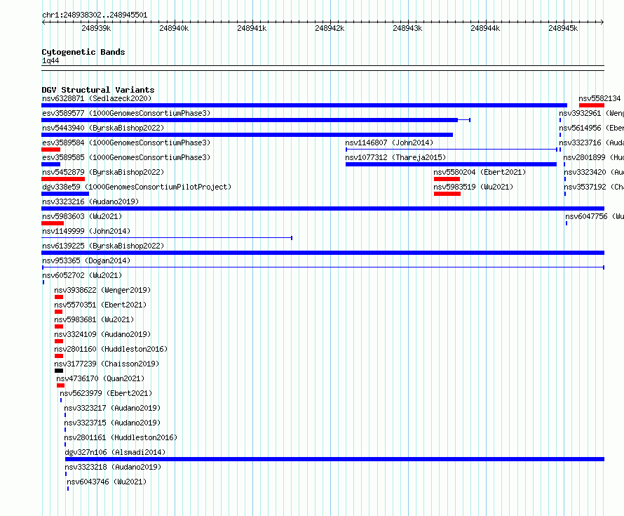
Task: Open nsv1146807 (John2014) label
Action: (x=389, y=143)
